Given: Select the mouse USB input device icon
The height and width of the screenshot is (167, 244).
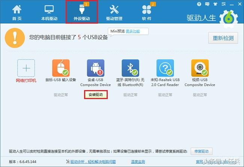Looking at the screenshot, I should [x=61, y=68].
